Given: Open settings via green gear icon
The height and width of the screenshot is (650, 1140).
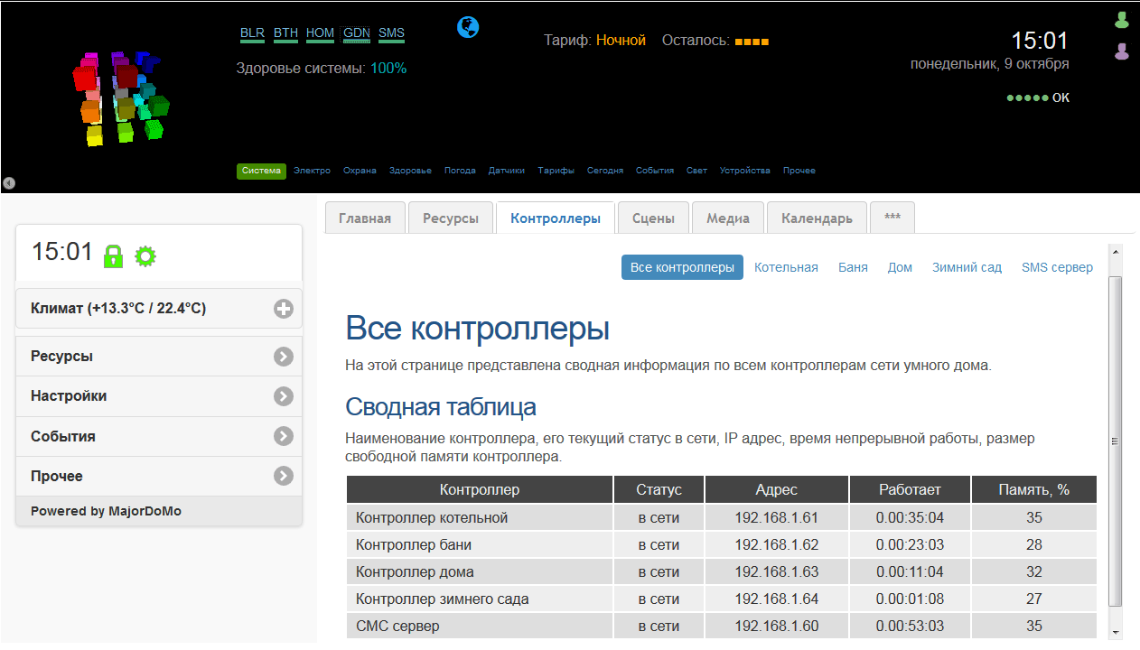Looking at the screenshot, I should pyautogui.click(x=145, y=256).
